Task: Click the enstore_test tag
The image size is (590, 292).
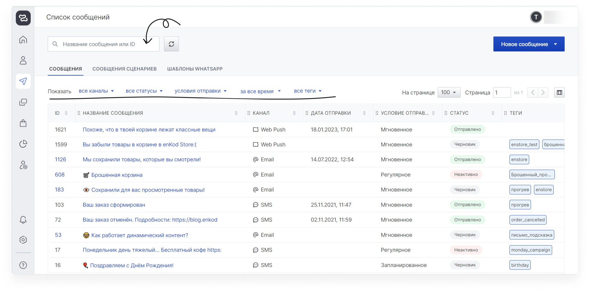Action: (x=524, y=145)
